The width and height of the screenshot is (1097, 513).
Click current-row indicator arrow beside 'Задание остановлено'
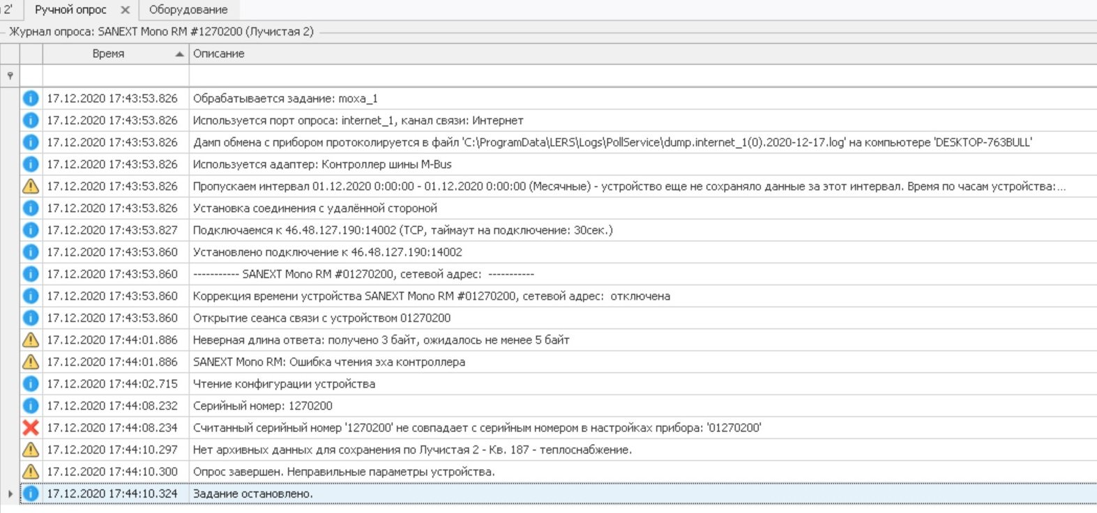click(10, 493)
